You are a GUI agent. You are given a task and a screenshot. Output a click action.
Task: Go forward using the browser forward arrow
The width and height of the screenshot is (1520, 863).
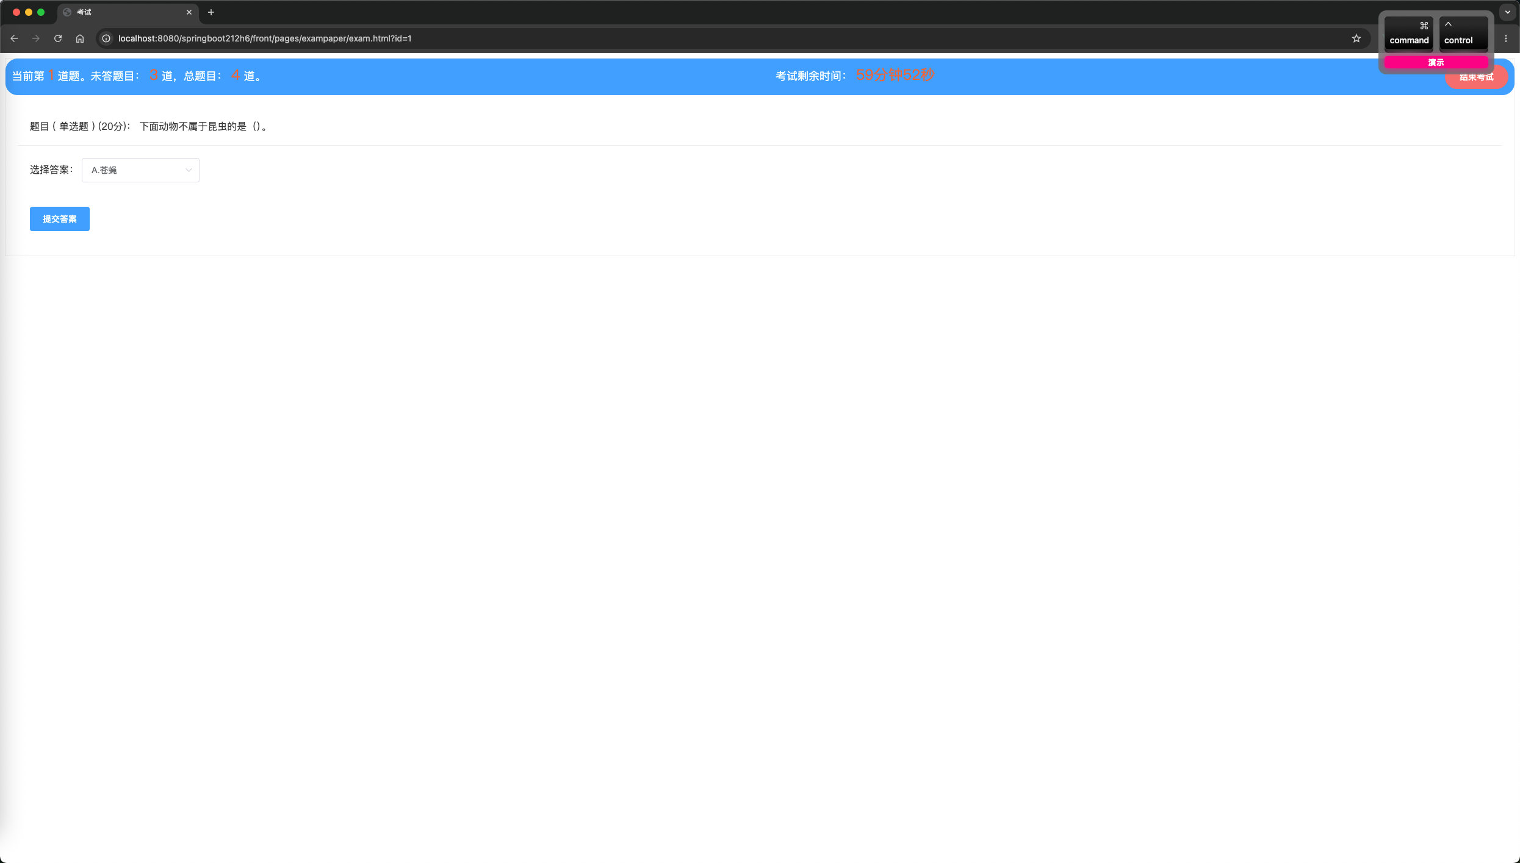point(36,38)
